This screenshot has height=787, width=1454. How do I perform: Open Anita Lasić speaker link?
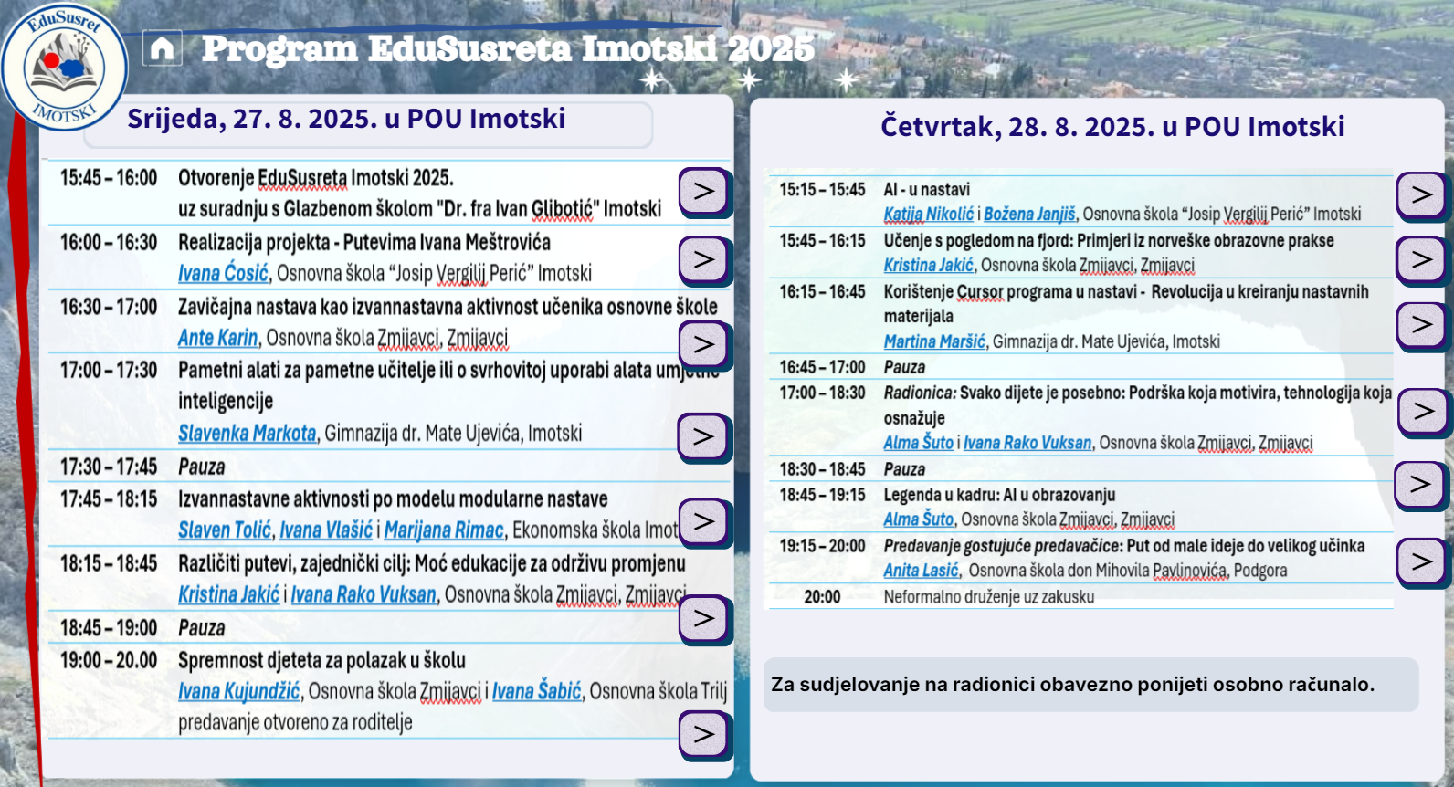pos(921,571)
